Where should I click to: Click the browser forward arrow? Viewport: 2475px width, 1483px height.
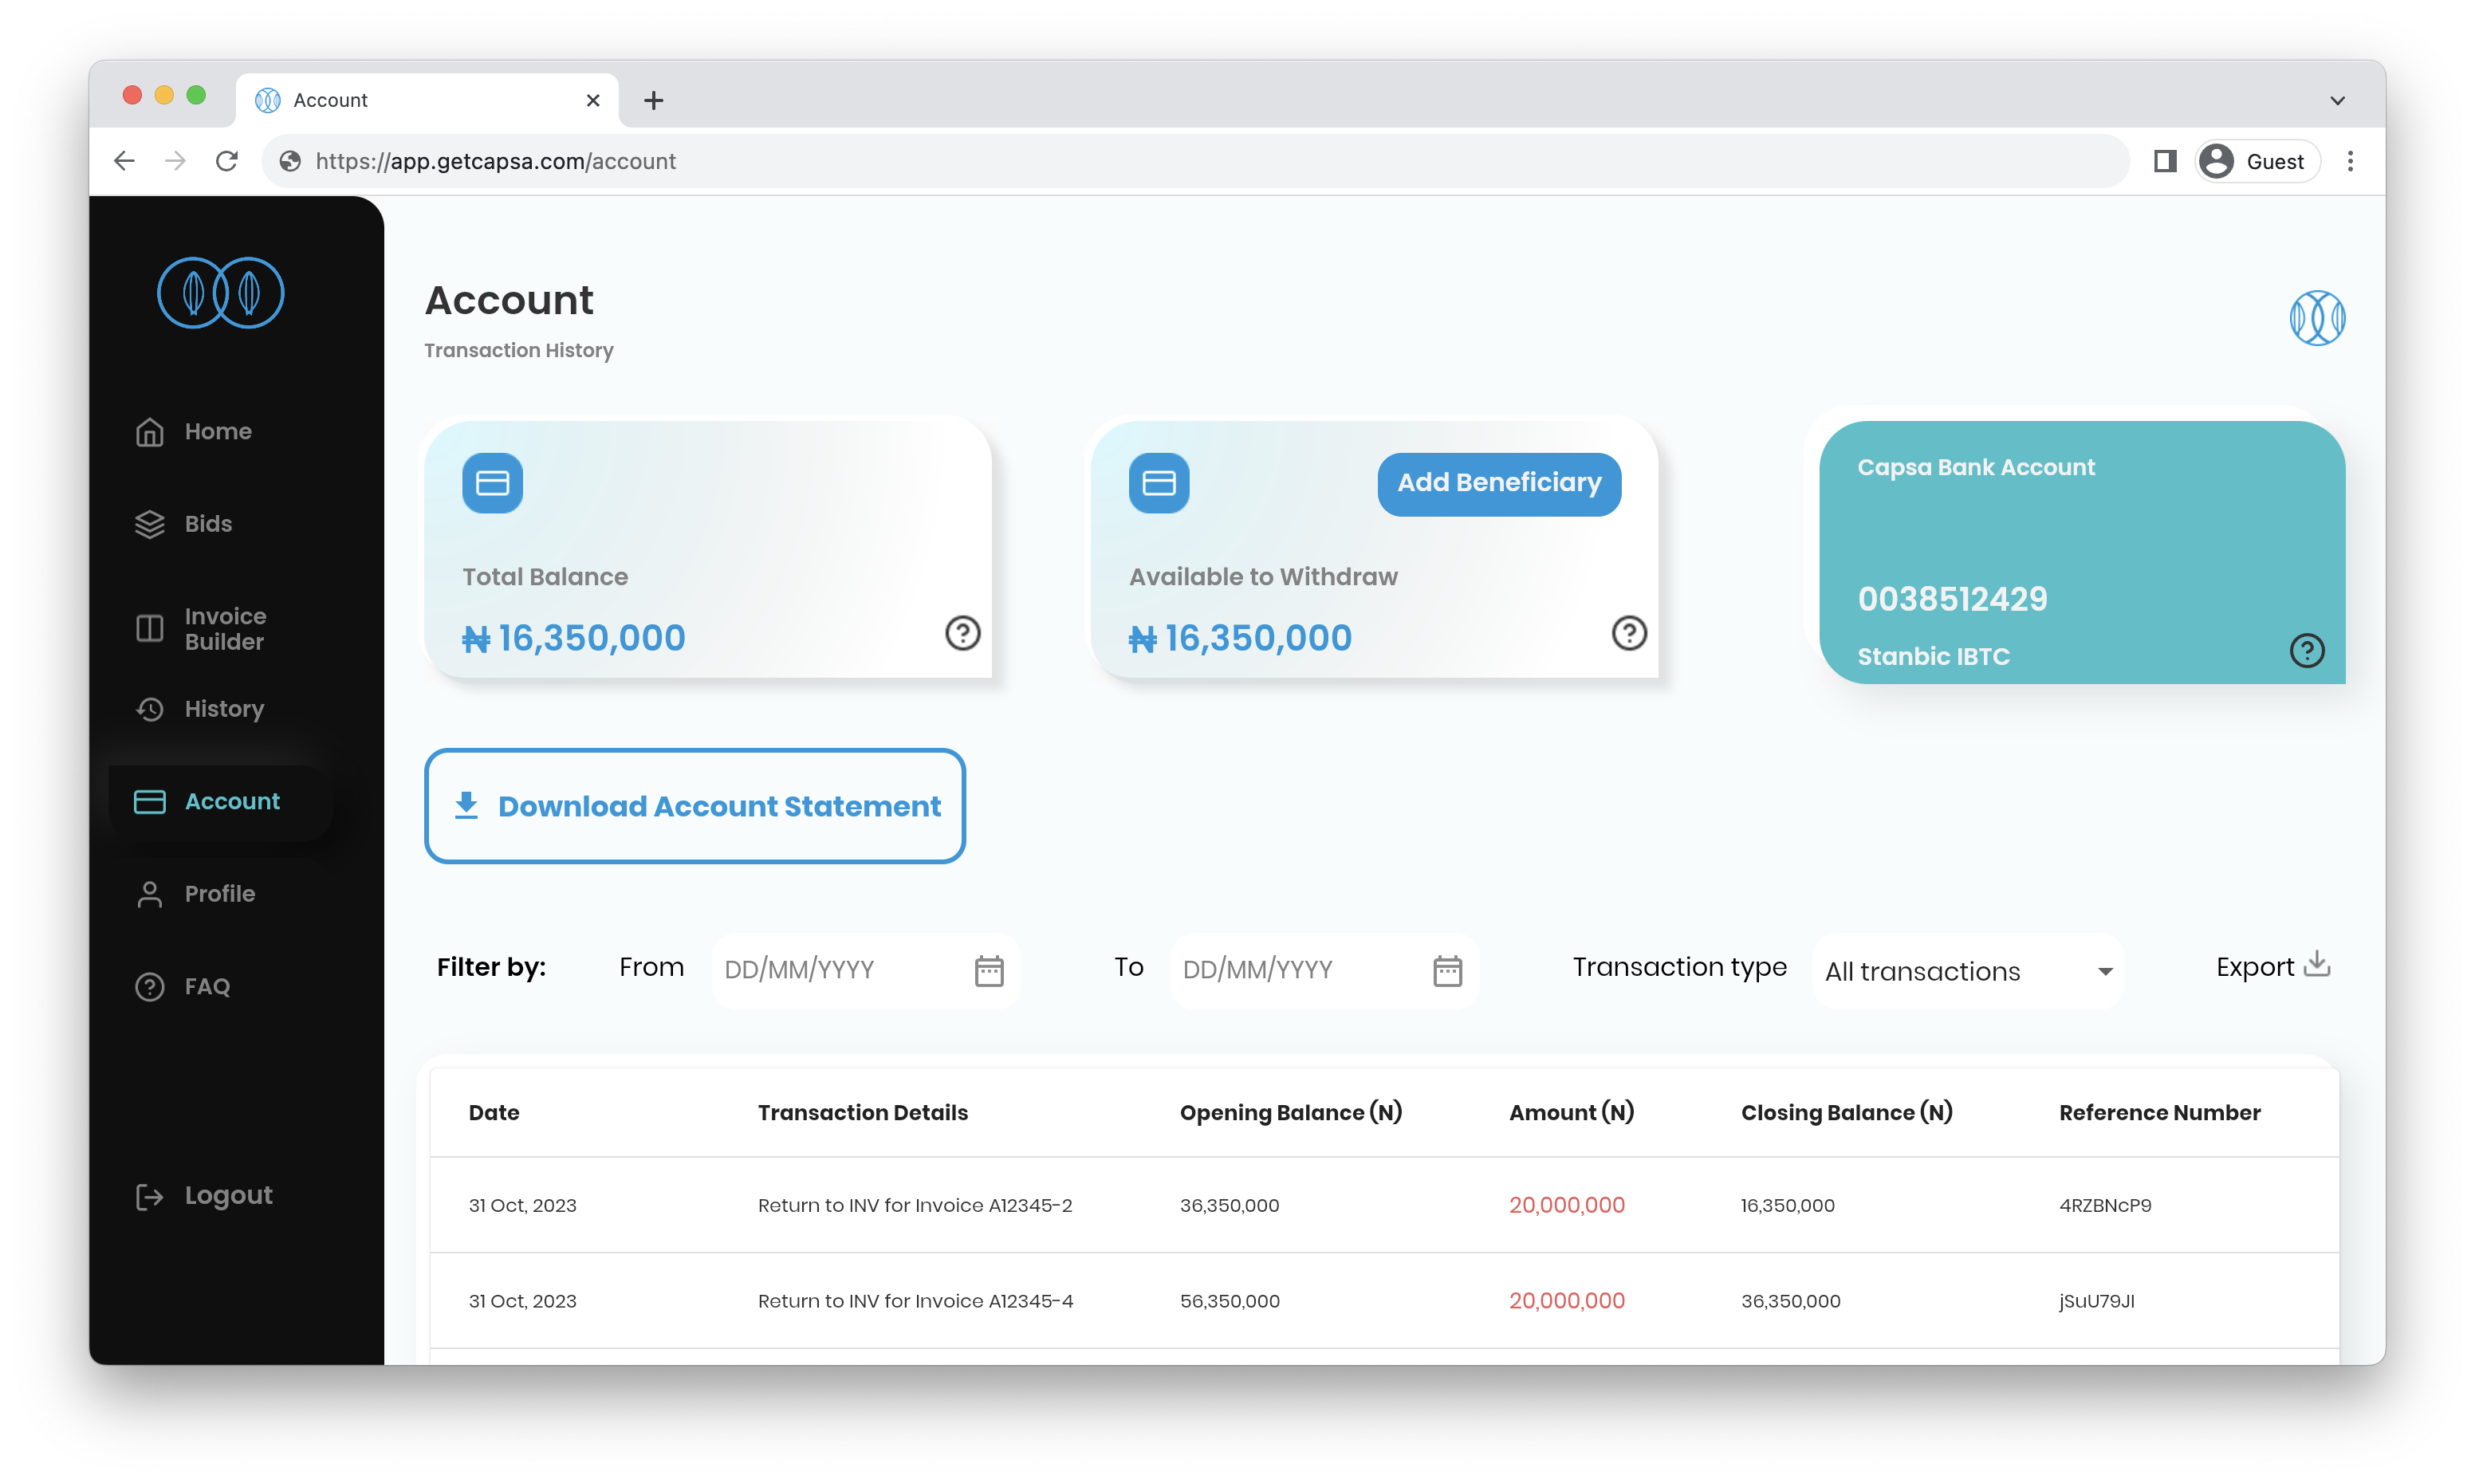click(175, 161)
